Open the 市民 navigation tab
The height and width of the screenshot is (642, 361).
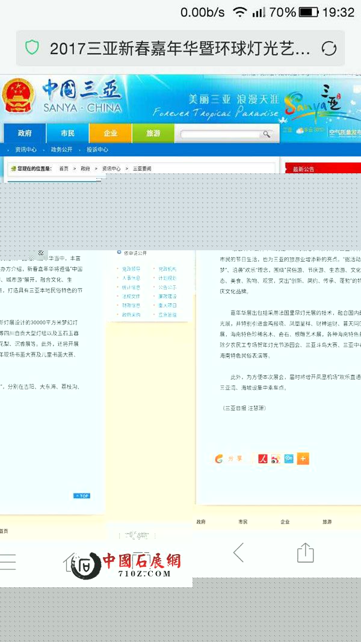tap(68, 133)
